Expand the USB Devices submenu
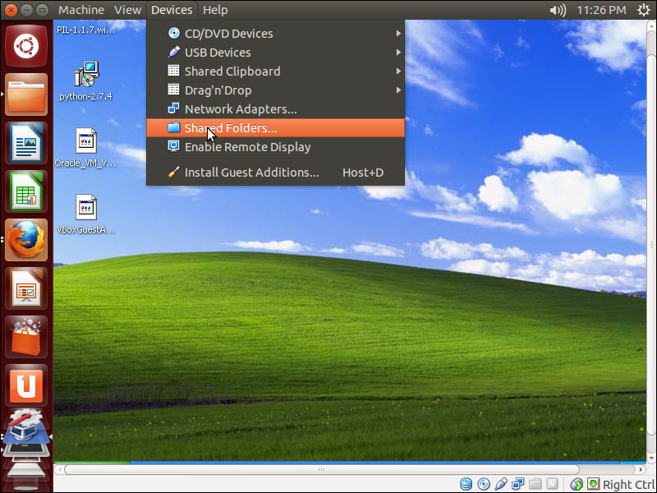Viewport: 657px width, 493px height. click(x=276, y=52)
